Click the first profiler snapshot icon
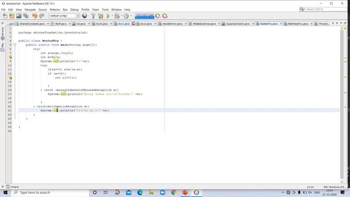Image resolution: width=350 pixels, height=197 pixels. click(158, 16)
